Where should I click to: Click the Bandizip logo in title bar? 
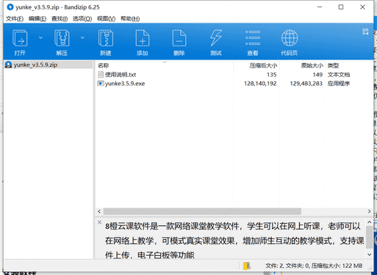coord(10,7)
